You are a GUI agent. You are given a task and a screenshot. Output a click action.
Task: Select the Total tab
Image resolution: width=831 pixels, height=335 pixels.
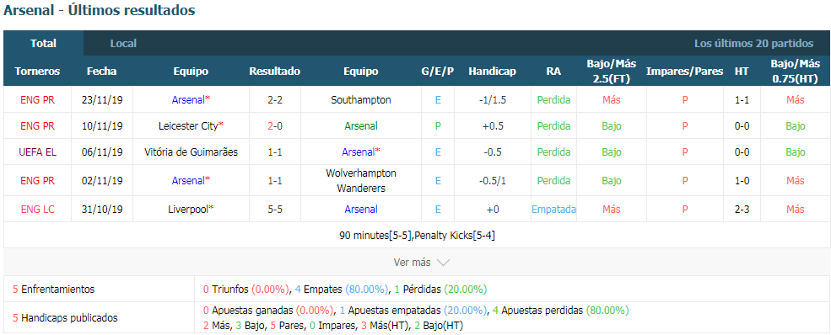pyautogui.click(x=44, y=43)
